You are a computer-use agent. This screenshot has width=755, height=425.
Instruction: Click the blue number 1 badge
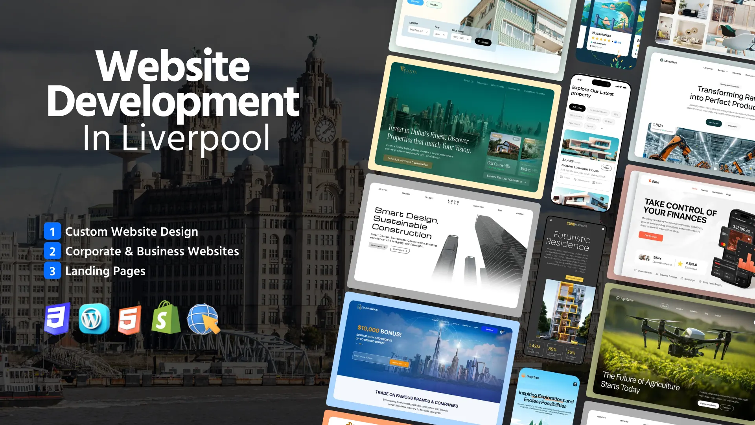coord(52,231)
